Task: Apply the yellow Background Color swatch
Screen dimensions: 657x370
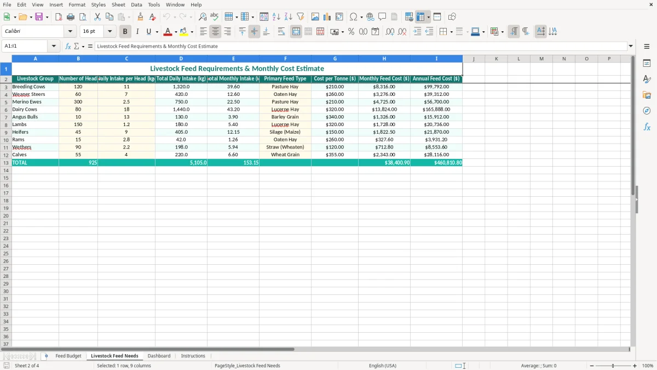Action: coord(184,32)
